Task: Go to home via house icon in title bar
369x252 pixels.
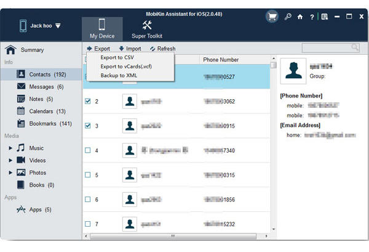Action: 300,17
